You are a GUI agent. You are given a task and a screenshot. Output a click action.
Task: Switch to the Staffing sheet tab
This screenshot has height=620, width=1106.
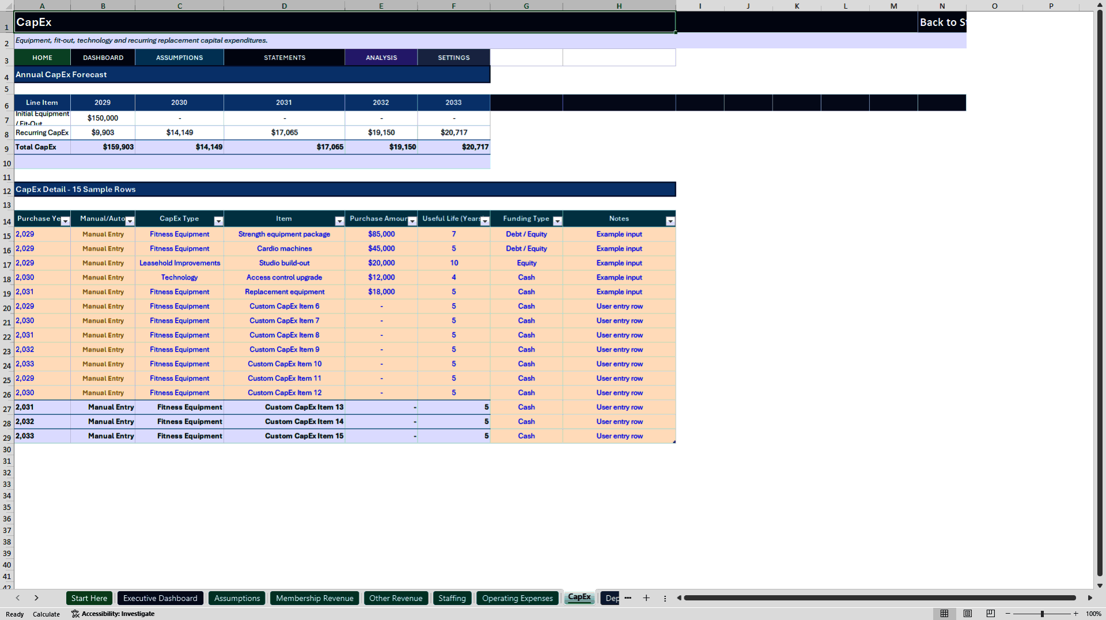[x=452, y=598]
